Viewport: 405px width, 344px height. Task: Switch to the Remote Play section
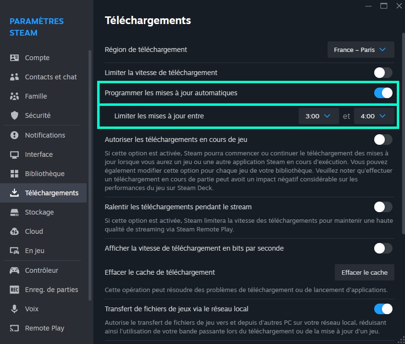click(43, 328)
